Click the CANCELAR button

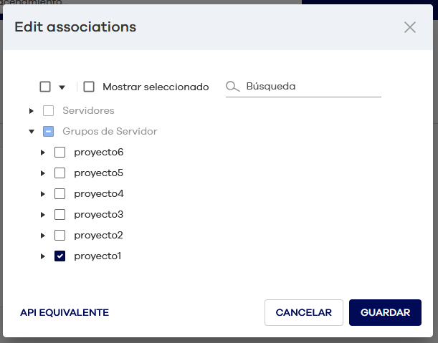pos(304,313)
